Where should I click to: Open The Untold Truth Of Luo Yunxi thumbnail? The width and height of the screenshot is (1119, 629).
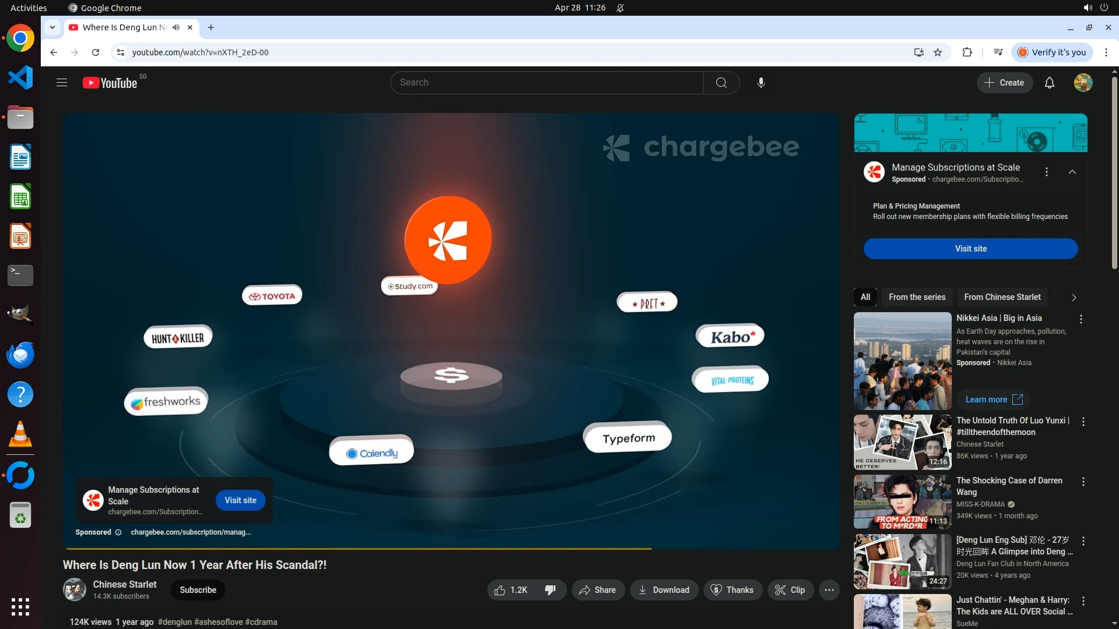(x=902, y=442)
